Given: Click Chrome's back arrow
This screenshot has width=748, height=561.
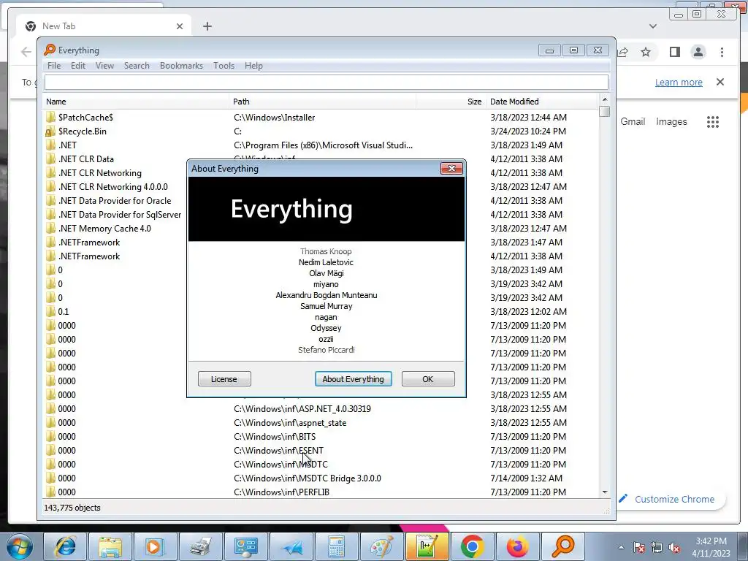Looking at the screenshot, I should coord(26,52).
